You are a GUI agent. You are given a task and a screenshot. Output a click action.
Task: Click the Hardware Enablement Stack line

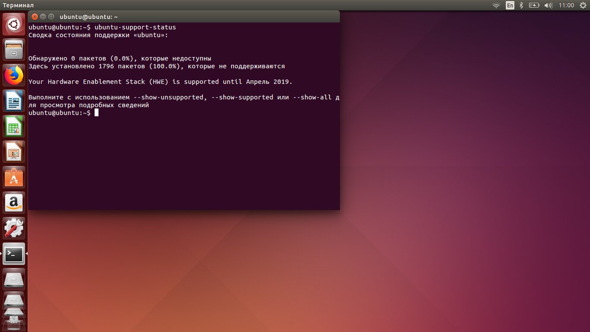point(160,82)
